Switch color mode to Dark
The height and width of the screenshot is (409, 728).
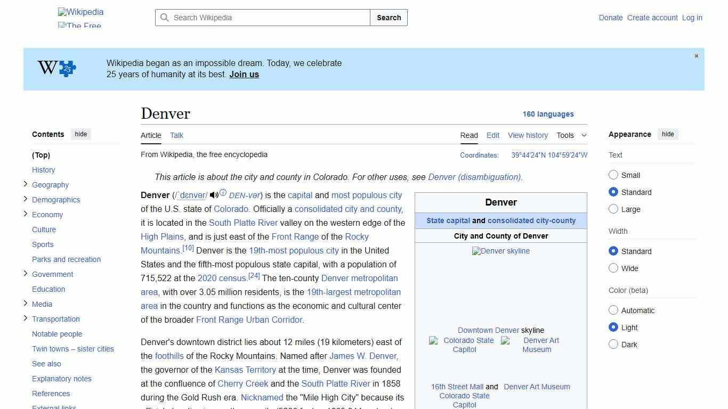click(613, 345)
